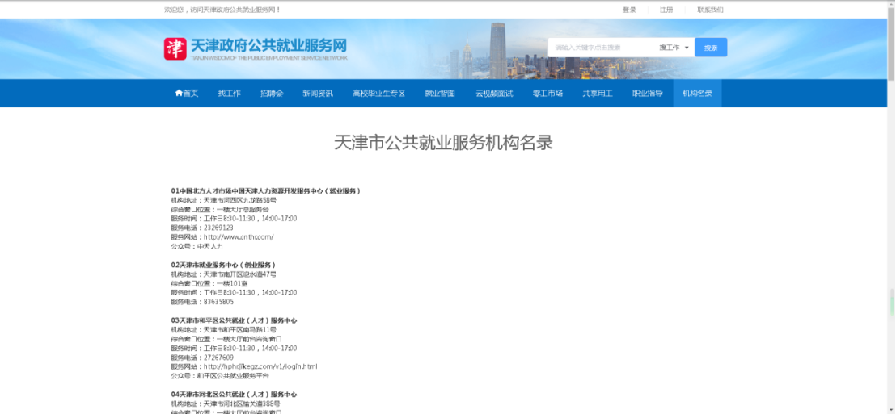896x414 pixels.
Task: Click the 天津政府公共就业服务网 site title
Action: tap(268, 45)
